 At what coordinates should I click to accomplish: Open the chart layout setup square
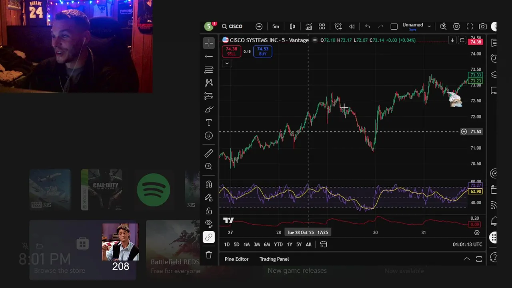[394, 26]
